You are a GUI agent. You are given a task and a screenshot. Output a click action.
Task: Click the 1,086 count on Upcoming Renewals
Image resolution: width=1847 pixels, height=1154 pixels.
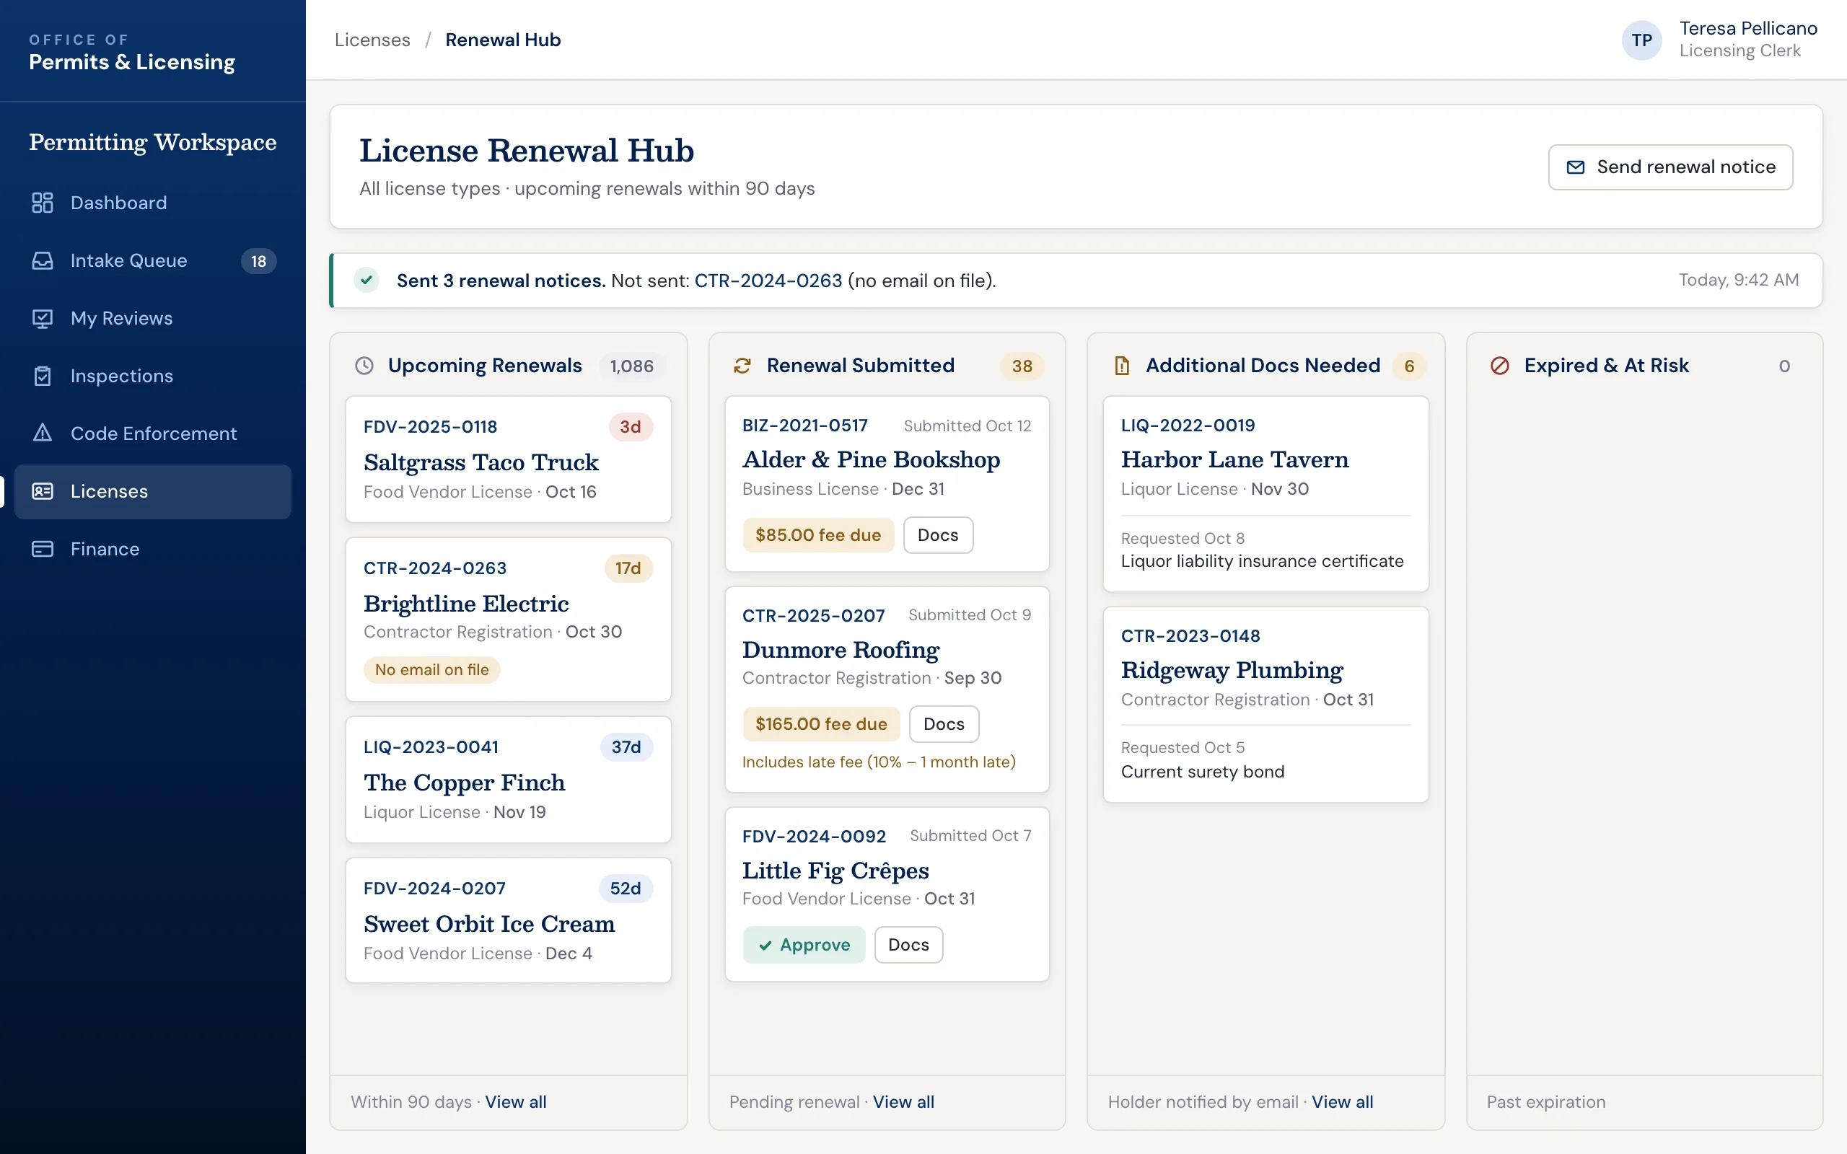pos(632,366)
